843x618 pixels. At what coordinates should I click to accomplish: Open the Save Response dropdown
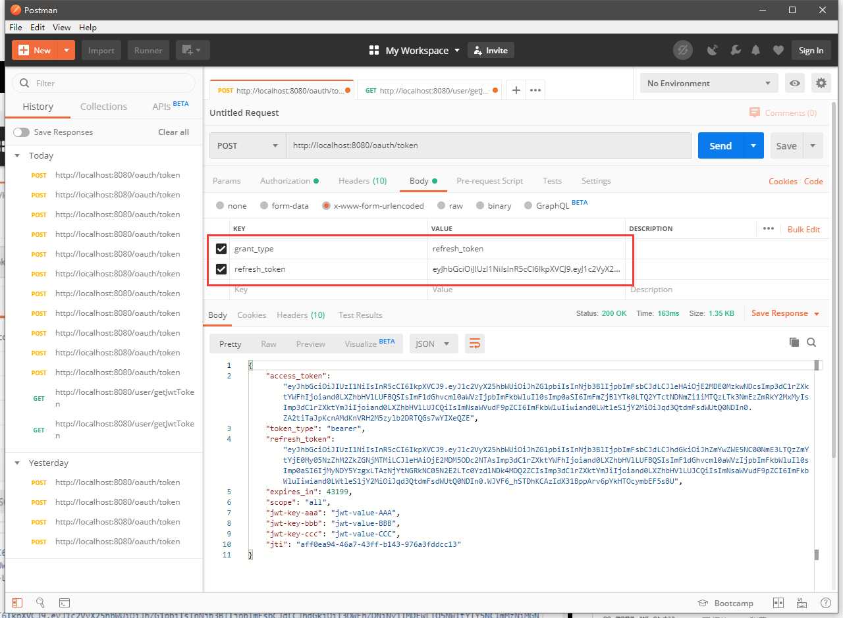pyautogui.click(x=786, y=313)
